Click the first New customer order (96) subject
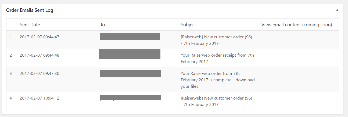 click(216, 40)
